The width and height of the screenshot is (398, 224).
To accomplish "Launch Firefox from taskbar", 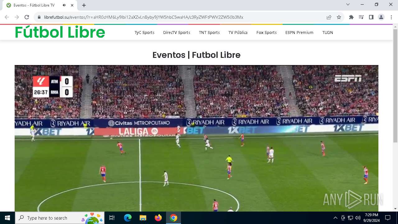I will click(x=158, y=218).
